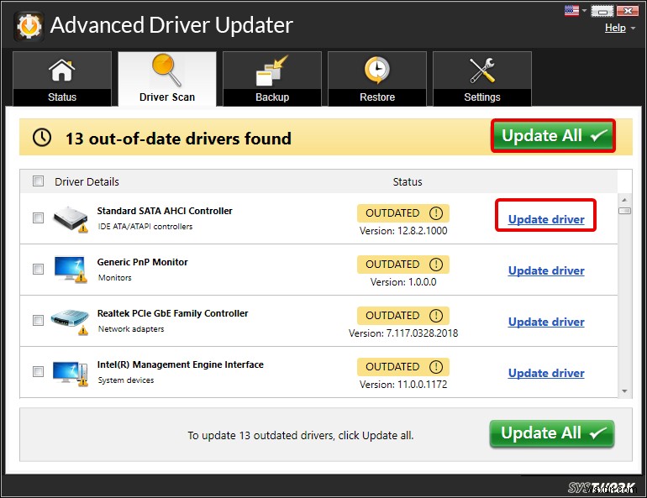Image resolution: width=647 pixels, height=498 pixels.
Task: Click the Realtek network adapter device icon
Action: pos(70,322)
